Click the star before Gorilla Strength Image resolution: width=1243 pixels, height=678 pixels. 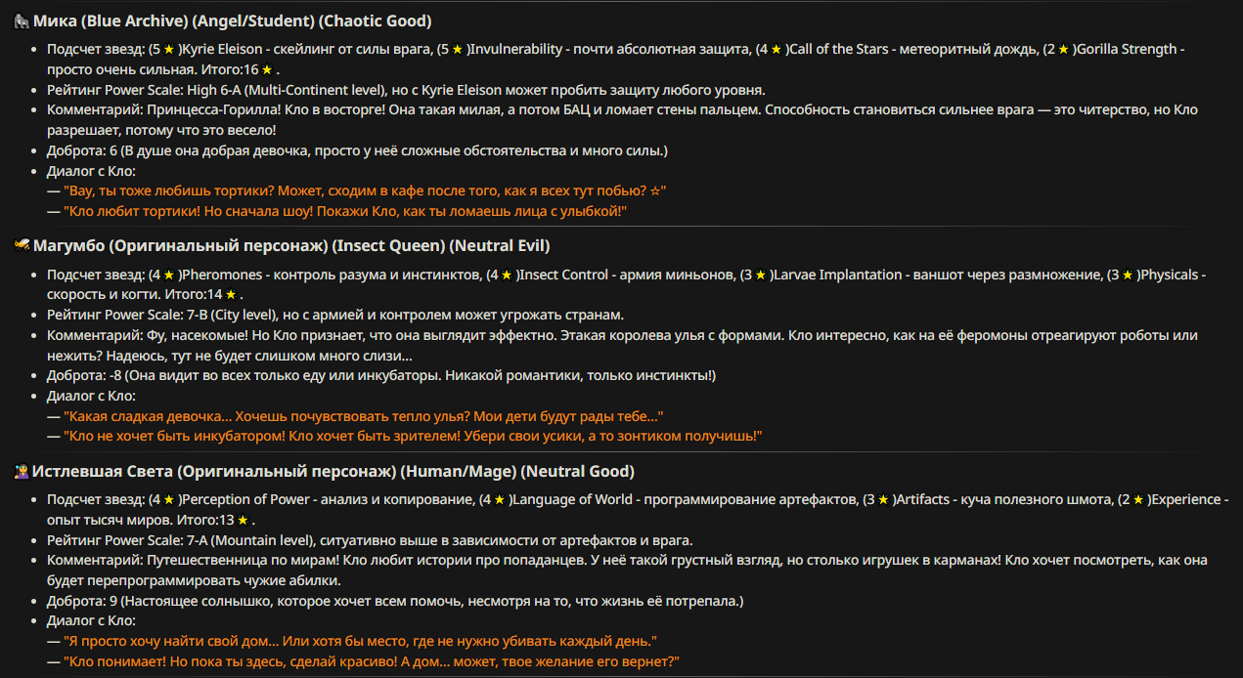tap(1064, 50)
